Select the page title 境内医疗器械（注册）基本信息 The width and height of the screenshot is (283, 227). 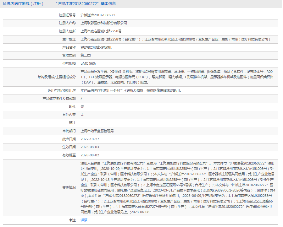coord(61,3)
